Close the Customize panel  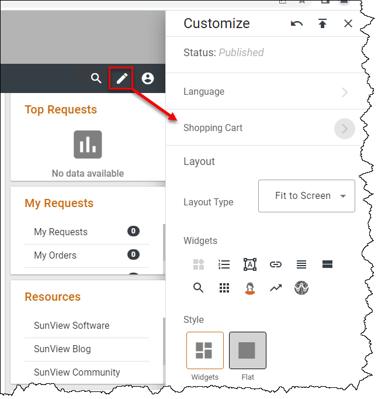[x=348, y=23]
